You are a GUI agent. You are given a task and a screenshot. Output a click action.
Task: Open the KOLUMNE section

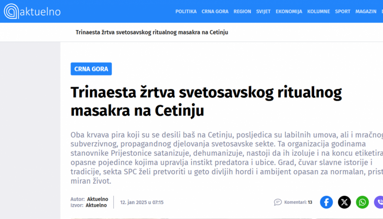(x=319, y=12)
